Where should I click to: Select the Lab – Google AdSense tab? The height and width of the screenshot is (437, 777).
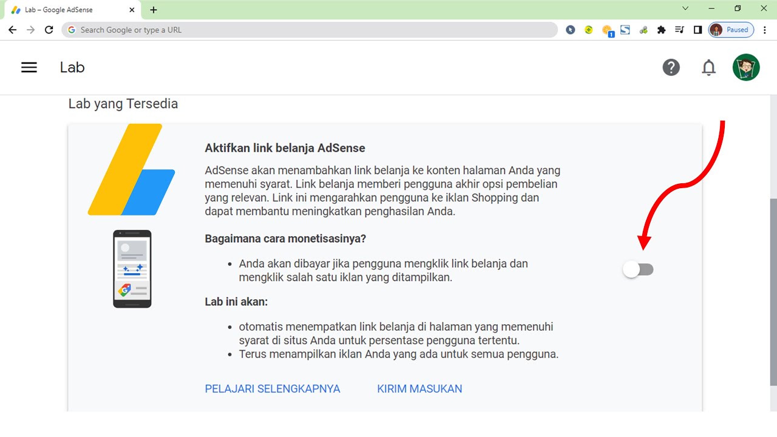(x=72, y=10)
